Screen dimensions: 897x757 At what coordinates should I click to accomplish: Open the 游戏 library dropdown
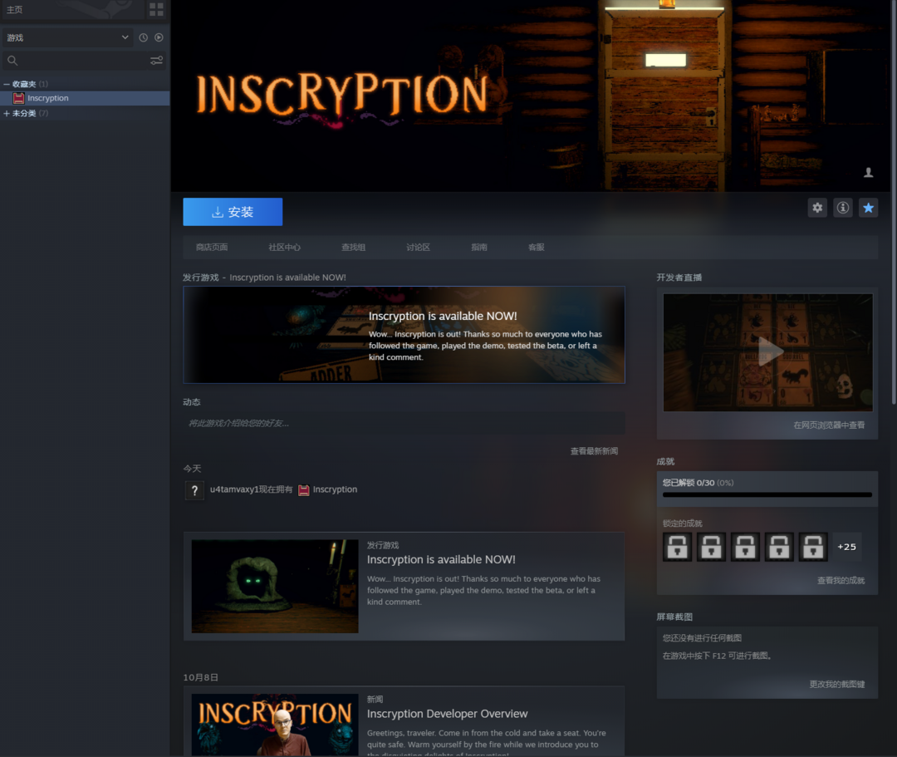click(x=66, y=37)
